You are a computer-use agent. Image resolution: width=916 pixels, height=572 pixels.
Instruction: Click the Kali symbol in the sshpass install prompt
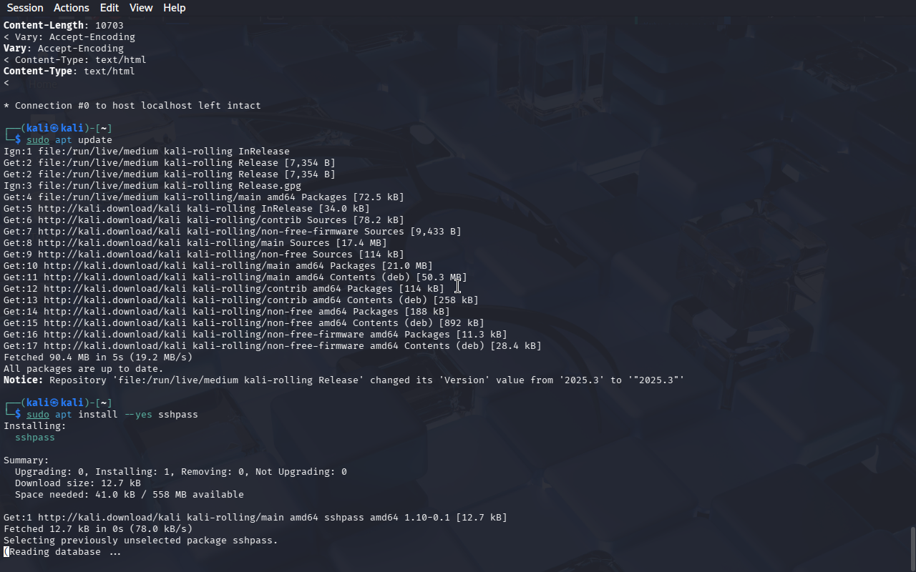coord(54,403)
